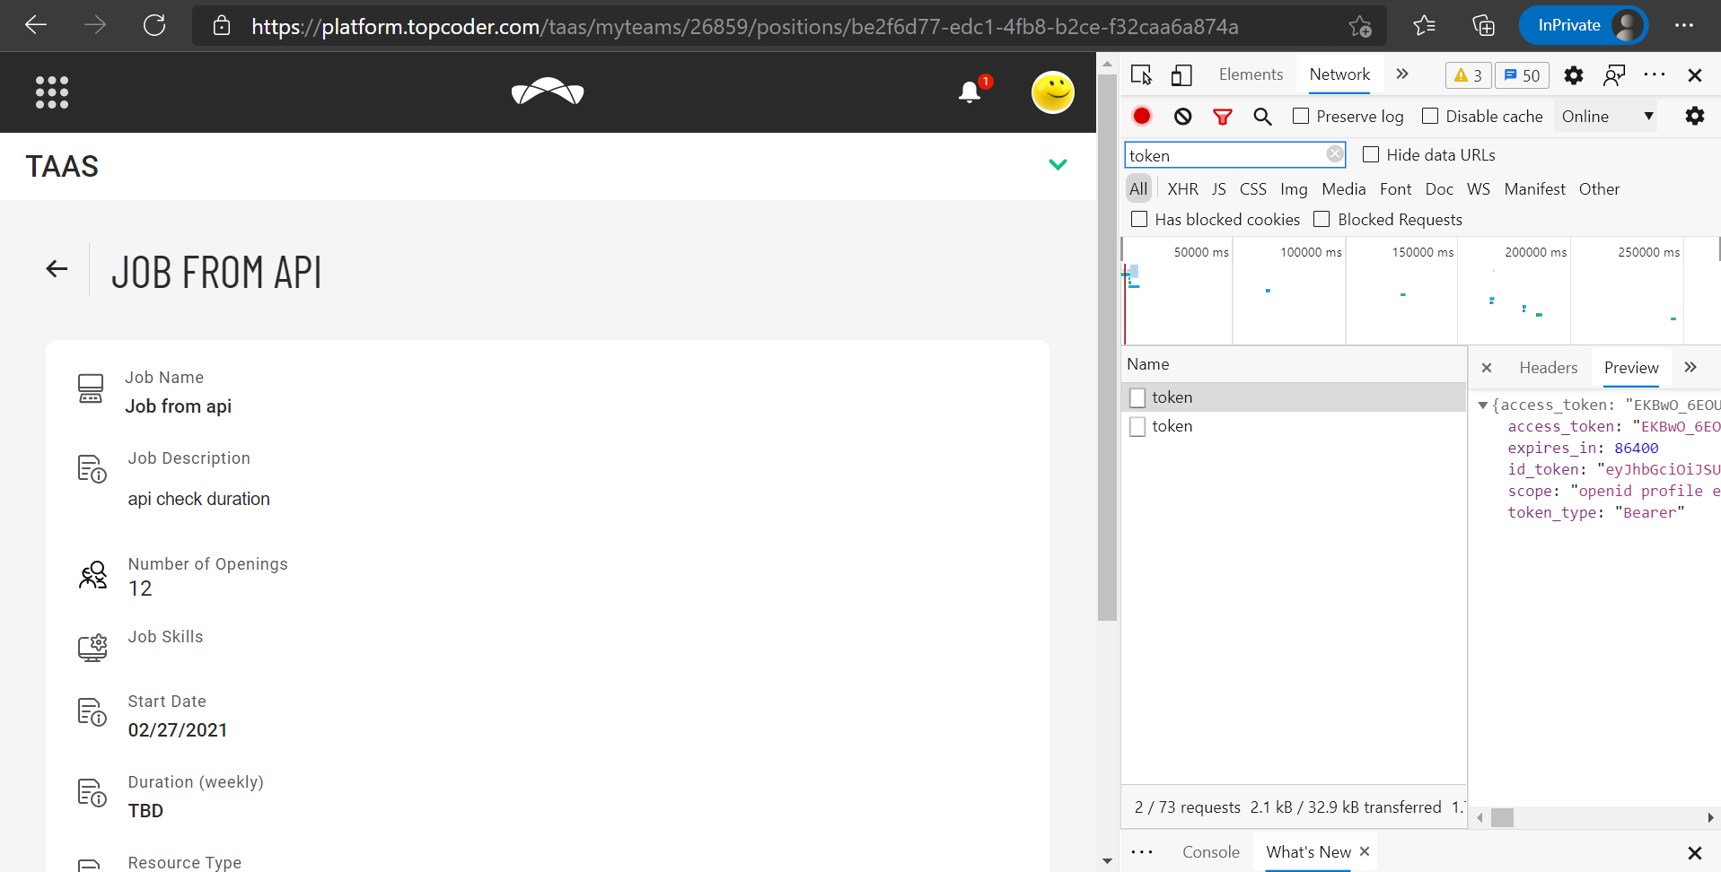Viewport: 1721px width, 872px height.
Task: Filter requests by XHR
Action: (x=1182, y=189)
